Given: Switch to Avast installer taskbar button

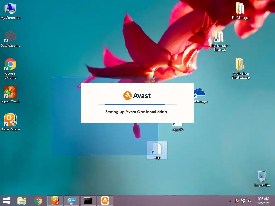Looking at the screenshot, I should [105, 201].
